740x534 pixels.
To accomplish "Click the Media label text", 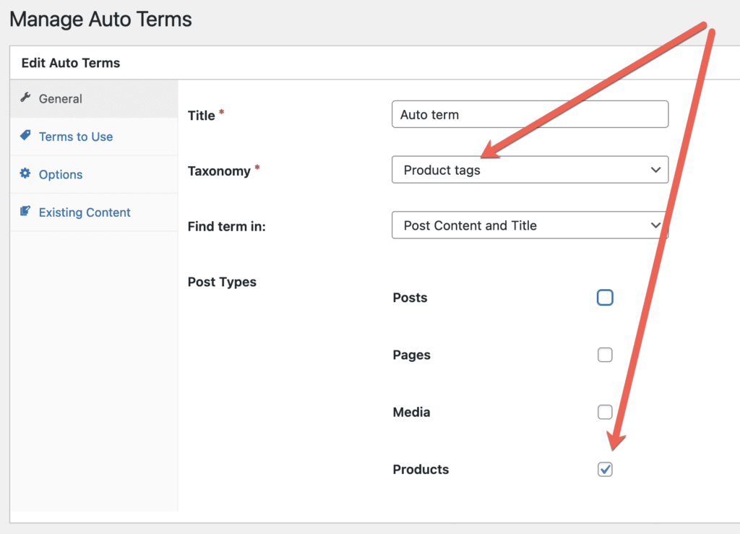I will click(411, 413).
